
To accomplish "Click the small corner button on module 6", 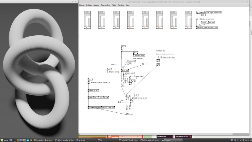I will pos(162,12).
